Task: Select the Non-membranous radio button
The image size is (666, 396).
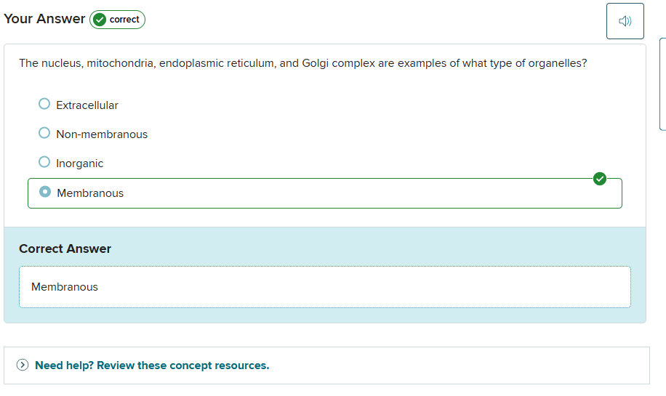Action: 44,134
